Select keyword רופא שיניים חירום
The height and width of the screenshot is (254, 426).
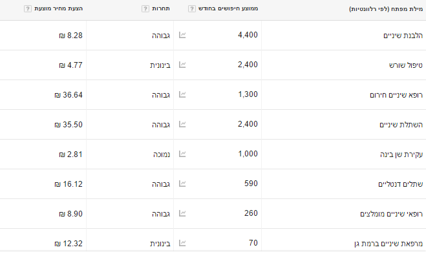396,95
